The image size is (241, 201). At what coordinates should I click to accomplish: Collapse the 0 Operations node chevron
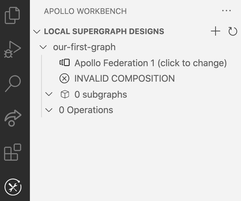49,110
